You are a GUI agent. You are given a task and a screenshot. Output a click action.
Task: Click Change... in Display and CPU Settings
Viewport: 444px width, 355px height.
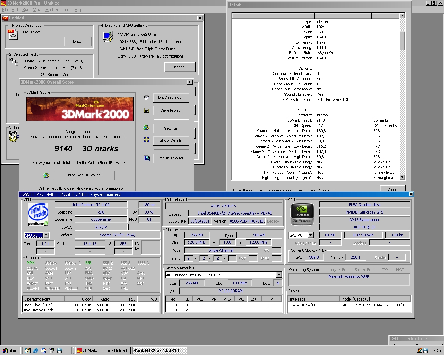180,67
